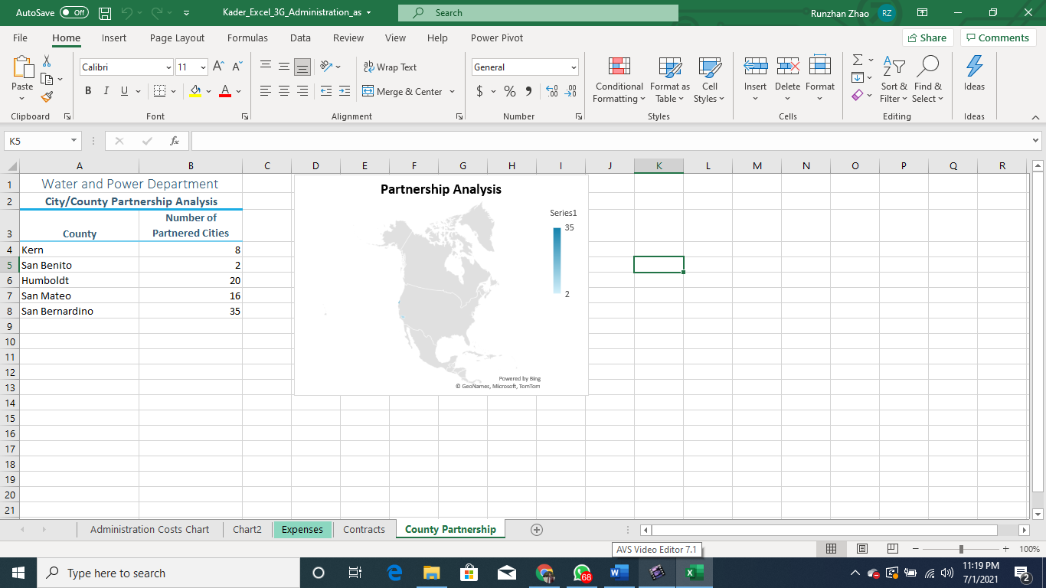Toggle Wrap Text for cell
The width and height of the screenshot is (1046, 588).
[x=390, y=67]
